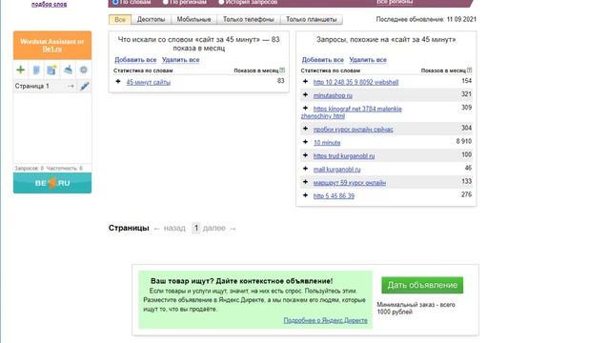This screenshot has height=343, width=610.
Task: Open the 'https trud kurganobl ru' link
Action: pyautogui.click(x=344, y=156)
